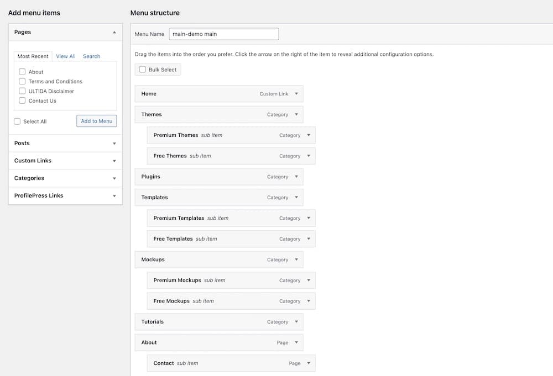Check the About page checkbox
The width and height of the screenshot is (553, 376).
point(22,72)
